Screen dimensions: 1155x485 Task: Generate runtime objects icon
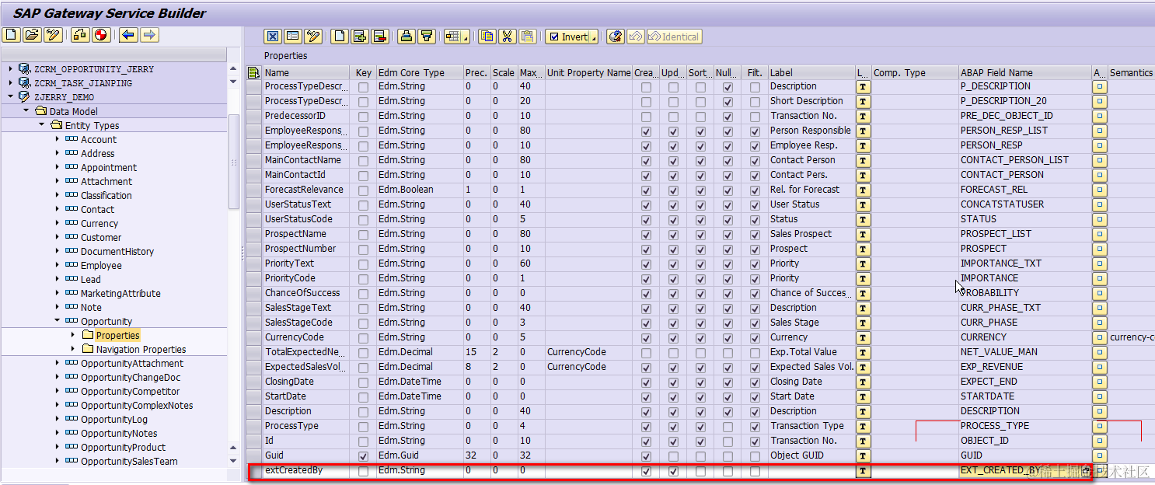point(80,35)
